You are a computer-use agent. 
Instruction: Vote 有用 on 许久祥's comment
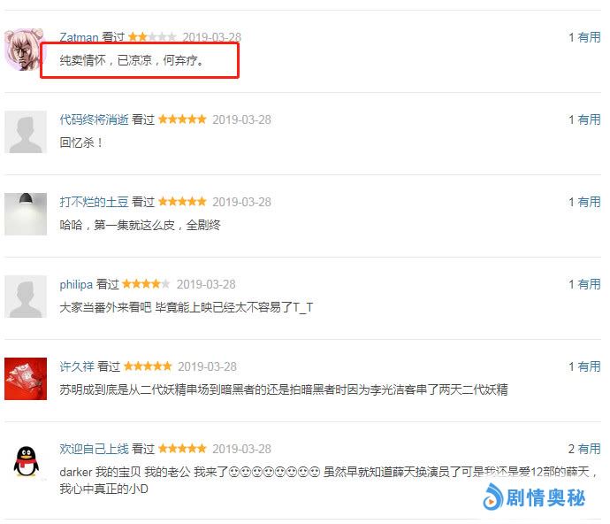click(589, 366)
